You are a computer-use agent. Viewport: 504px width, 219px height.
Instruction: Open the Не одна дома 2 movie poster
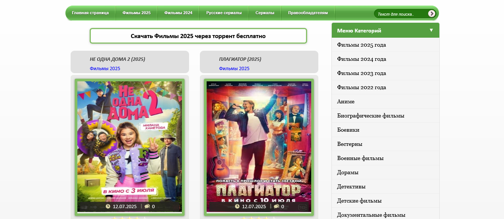pyautogui.click(x=130, y=147)
